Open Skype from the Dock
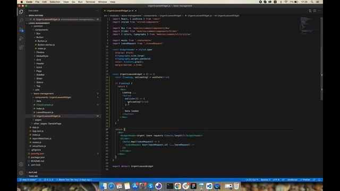This screenshot has width=340, height=191. pos(150,186)
